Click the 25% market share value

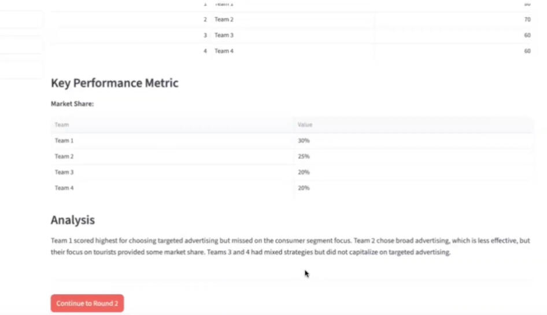(304, 157)
